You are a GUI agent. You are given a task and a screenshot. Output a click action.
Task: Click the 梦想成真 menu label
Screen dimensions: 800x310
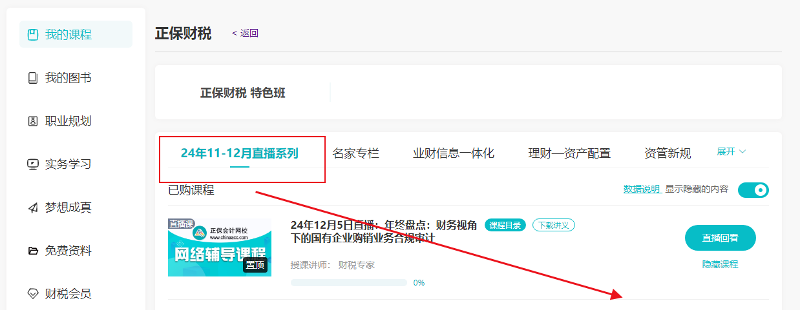(68, 208)
